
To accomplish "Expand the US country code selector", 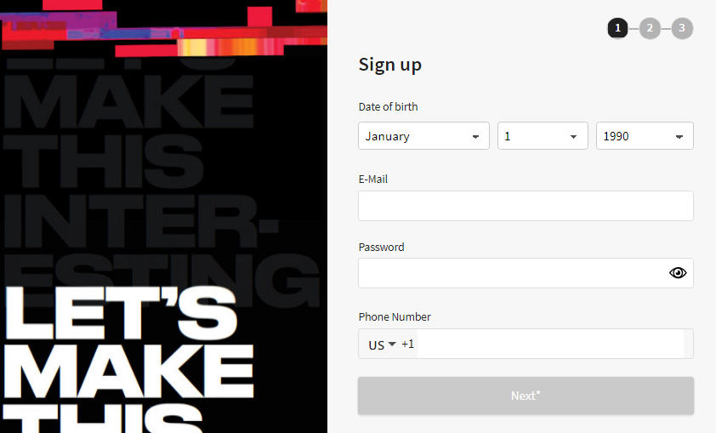I will (382, 345).
